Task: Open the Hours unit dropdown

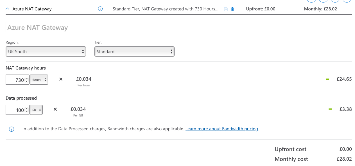Action: click(39, 80)
